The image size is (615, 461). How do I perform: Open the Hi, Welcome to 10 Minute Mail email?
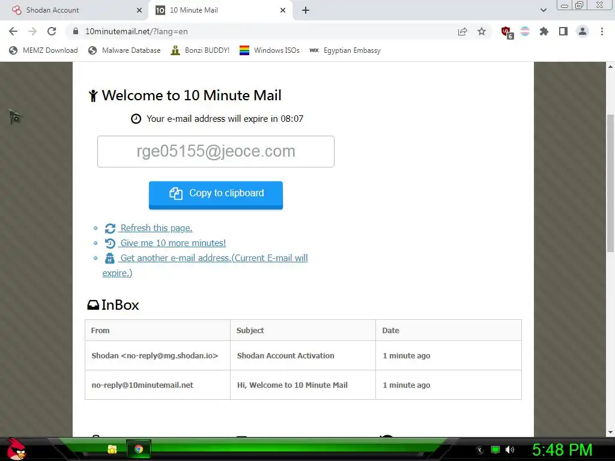coord(292,385)
